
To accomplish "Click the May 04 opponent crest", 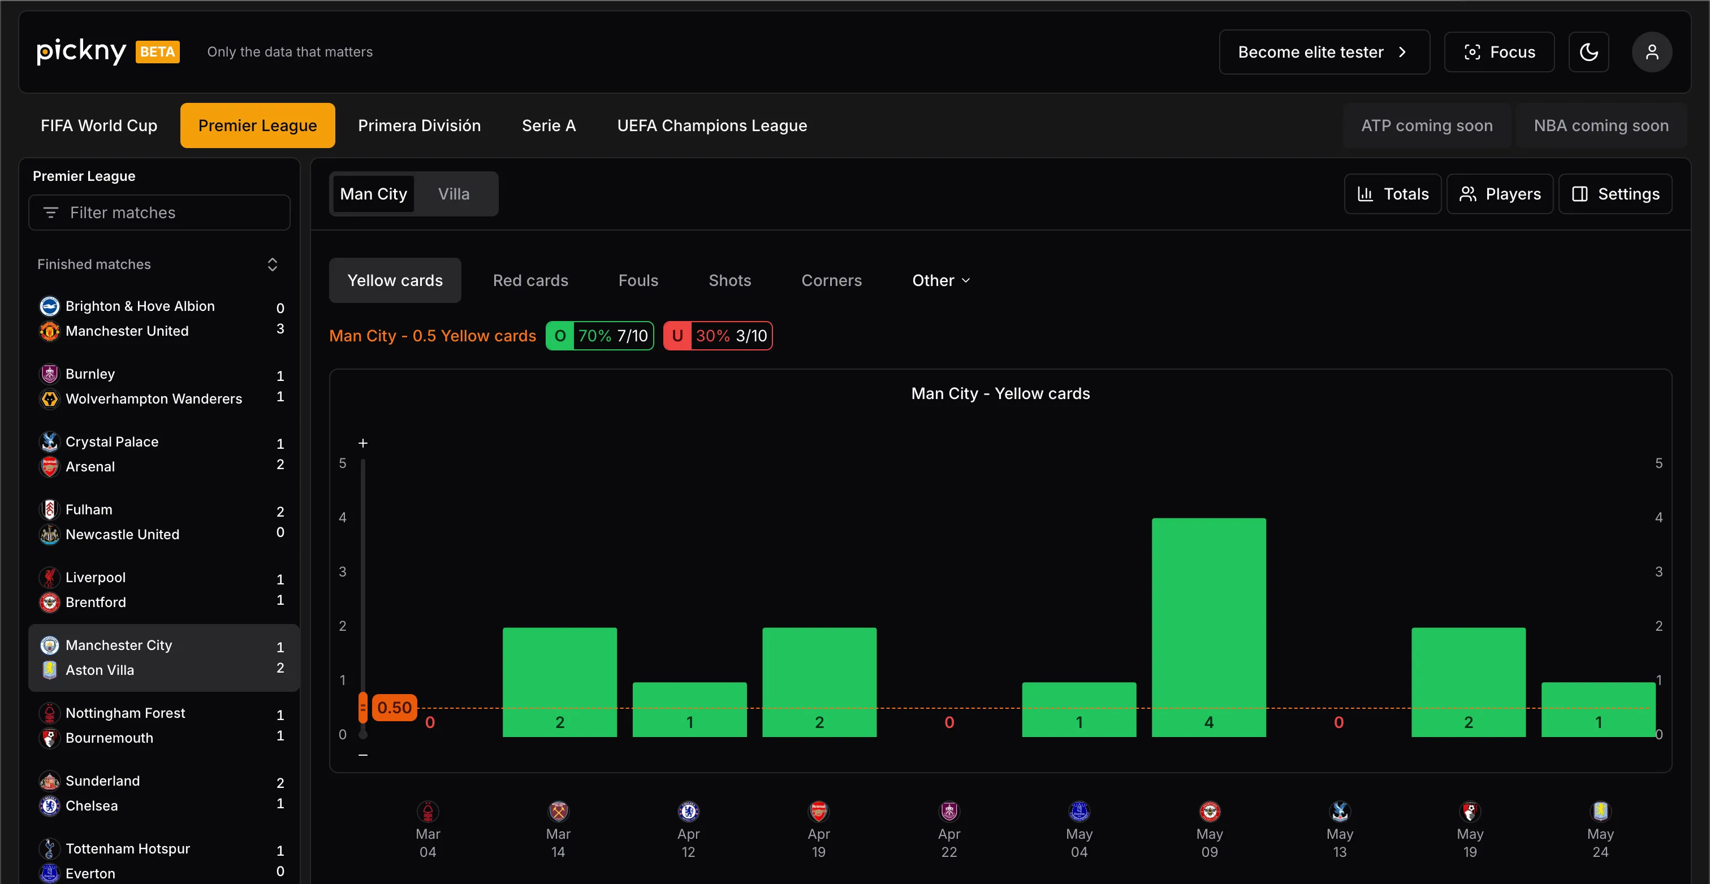I will point(1079,811).
